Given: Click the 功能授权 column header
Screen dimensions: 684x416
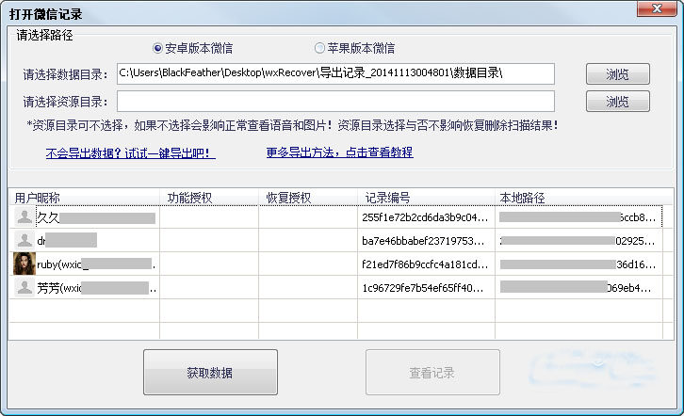Looking at the screenshot, I should [x=209, y=198].
